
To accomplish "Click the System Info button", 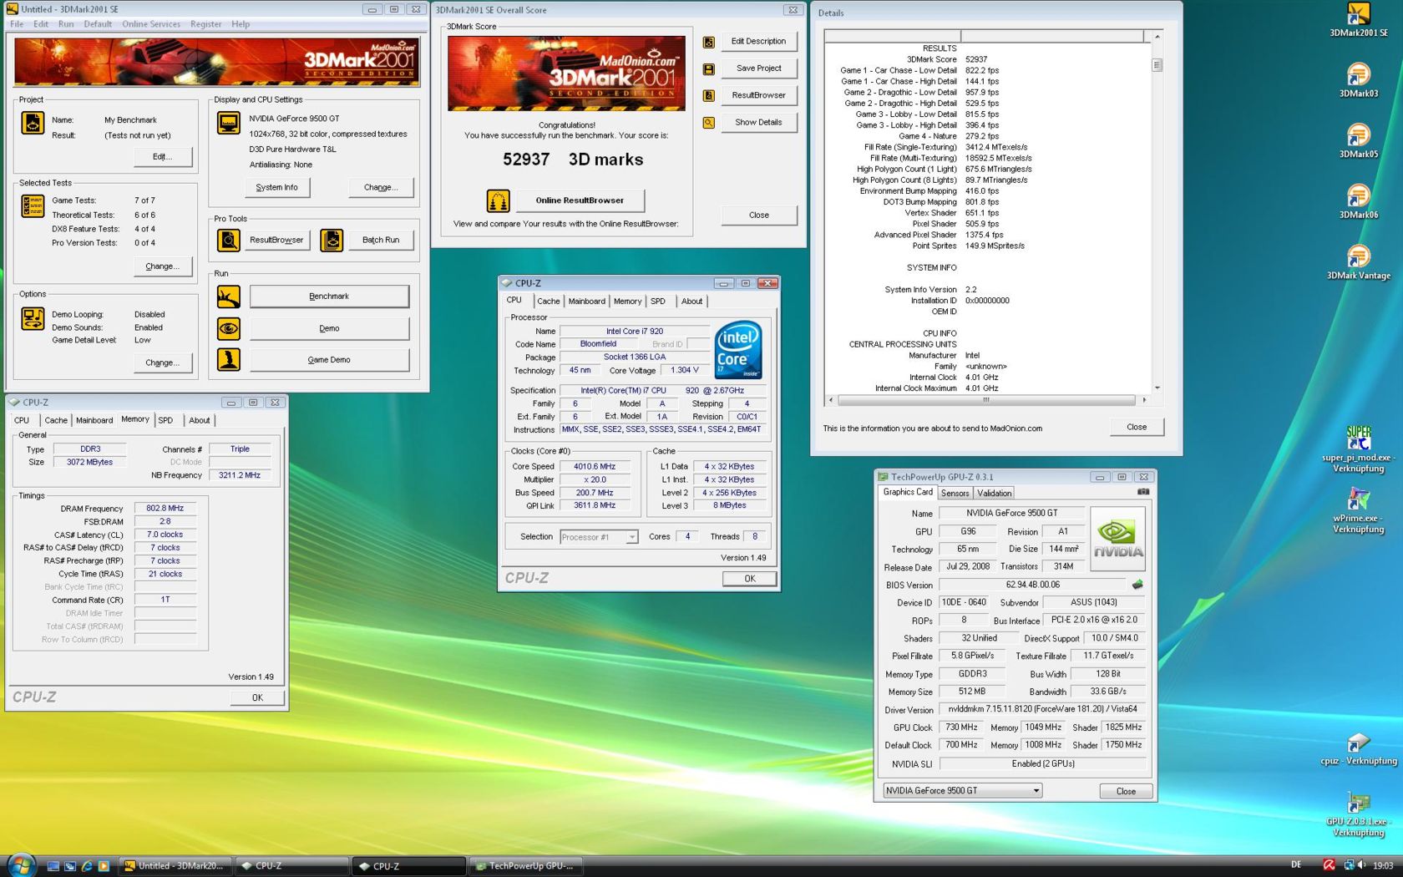I will [276, 188].
